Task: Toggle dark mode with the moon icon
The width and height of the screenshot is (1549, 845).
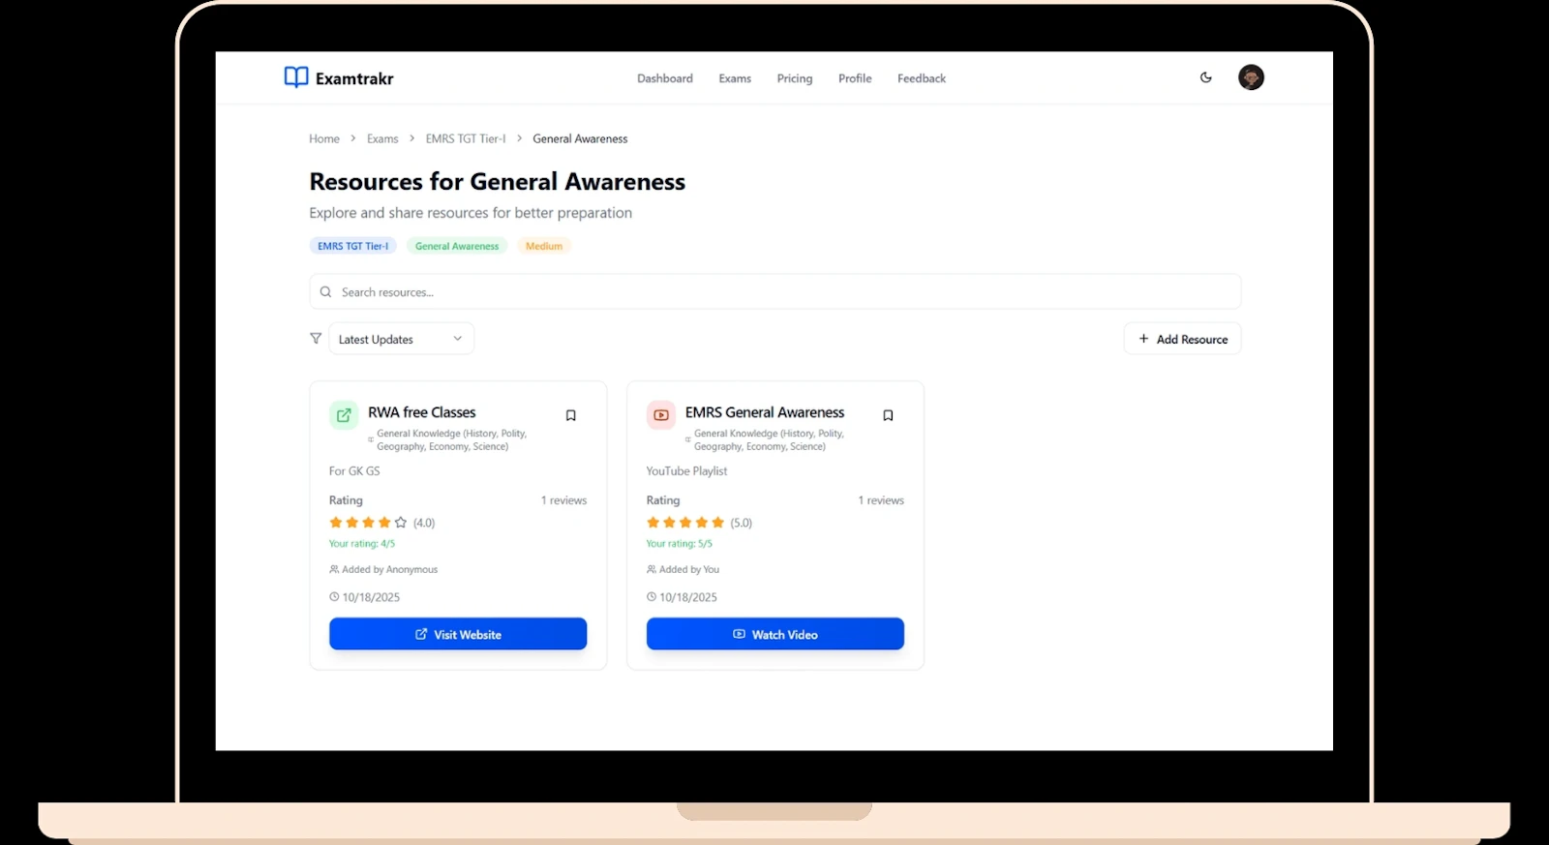Action: tap(1206, 77)
